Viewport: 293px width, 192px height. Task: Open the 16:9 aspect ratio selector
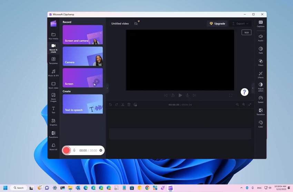click(246, 32)
